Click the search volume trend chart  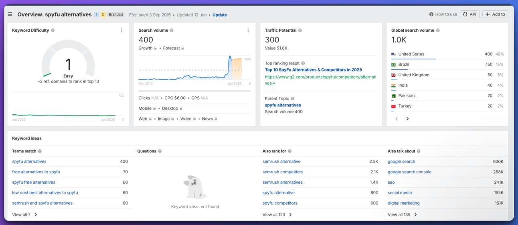click(x=194, y=68)
